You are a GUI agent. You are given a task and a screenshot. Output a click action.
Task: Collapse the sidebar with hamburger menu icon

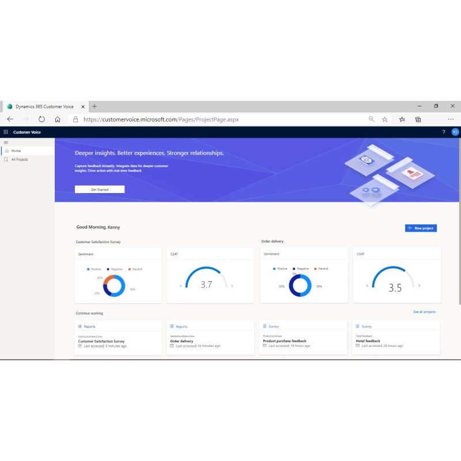[x=6, y=142]
